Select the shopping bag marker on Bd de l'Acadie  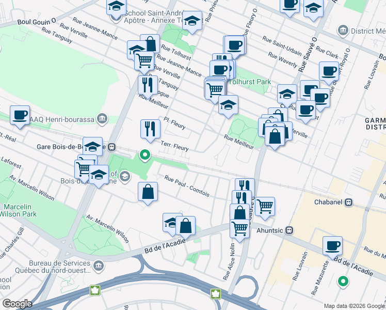tap(186, 226)
